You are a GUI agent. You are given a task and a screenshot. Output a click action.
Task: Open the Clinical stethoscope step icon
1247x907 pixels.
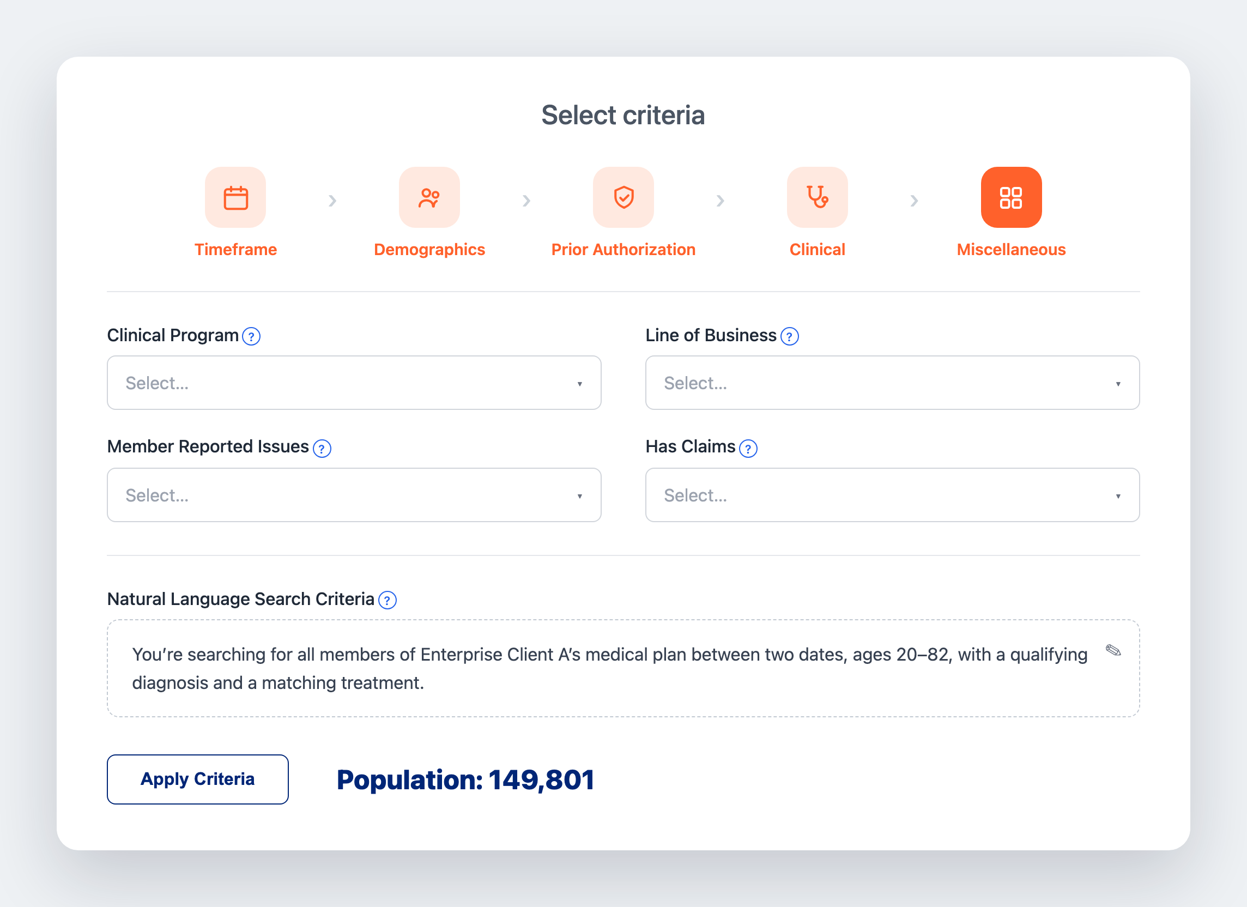818,197
